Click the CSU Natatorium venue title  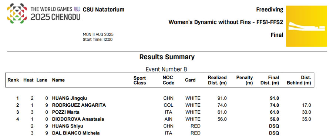pyautogui.click(x=104, y=10)
